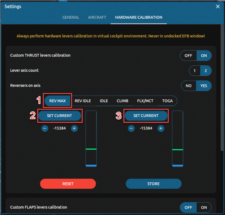Switch to the GENERAL tab
225x215 pixels.
pyautogui.click(x=71, y=17)
